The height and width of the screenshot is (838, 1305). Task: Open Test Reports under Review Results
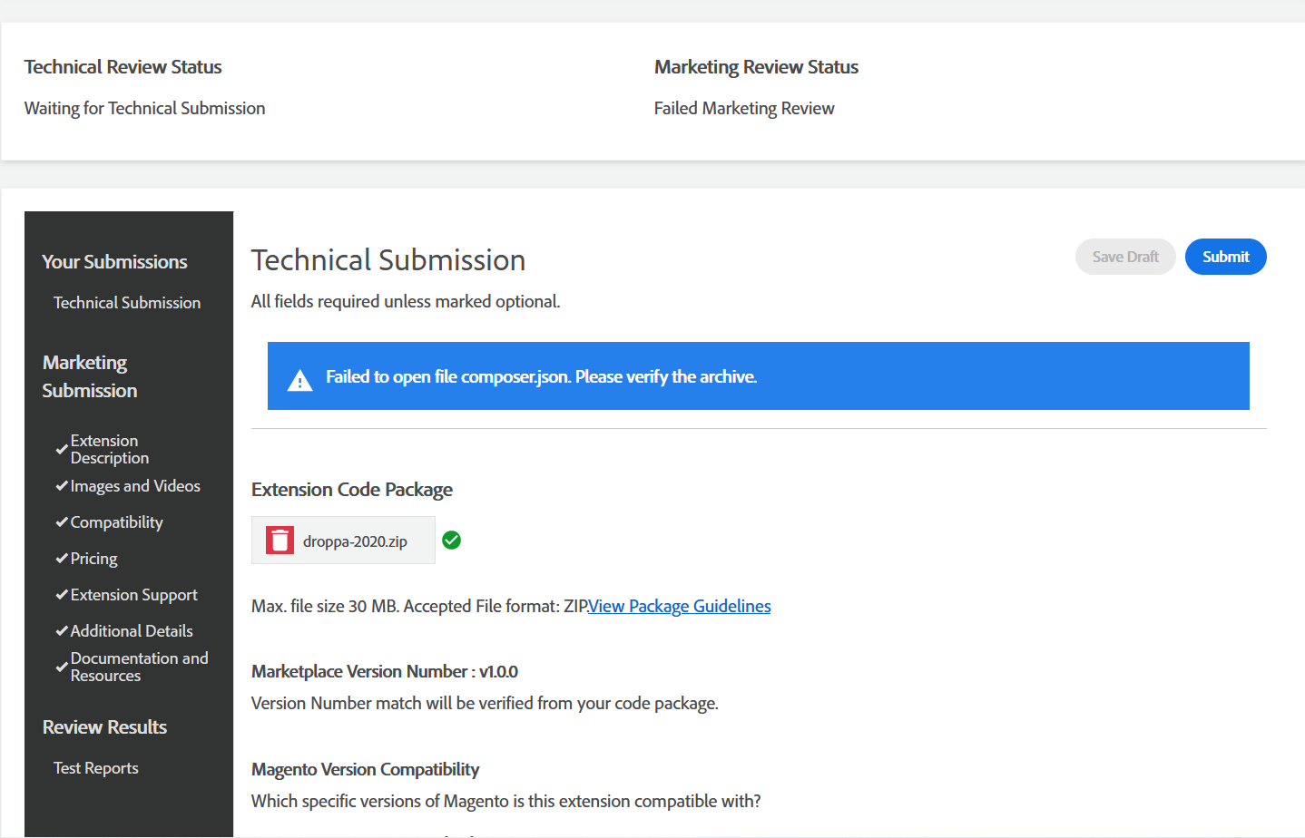tap(96, 768)
